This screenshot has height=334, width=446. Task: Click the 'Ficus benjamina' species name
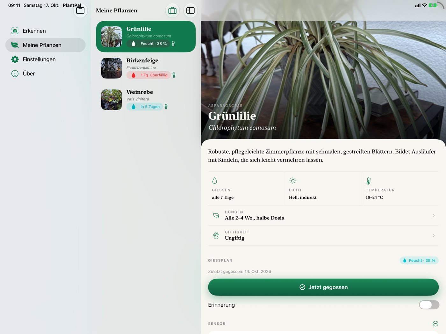(x=141, y=67)
